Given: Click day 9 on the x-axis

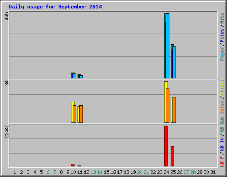Looking at the screenshot, I should (x=68, y=172).
